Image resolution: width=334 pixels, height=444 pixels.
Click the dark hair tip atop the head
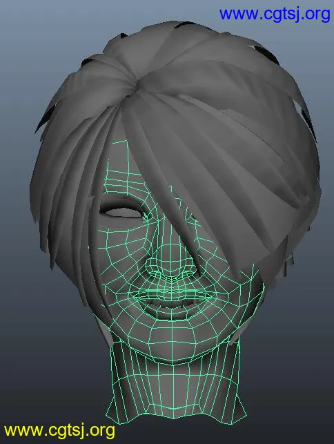(x=186, y=25)
